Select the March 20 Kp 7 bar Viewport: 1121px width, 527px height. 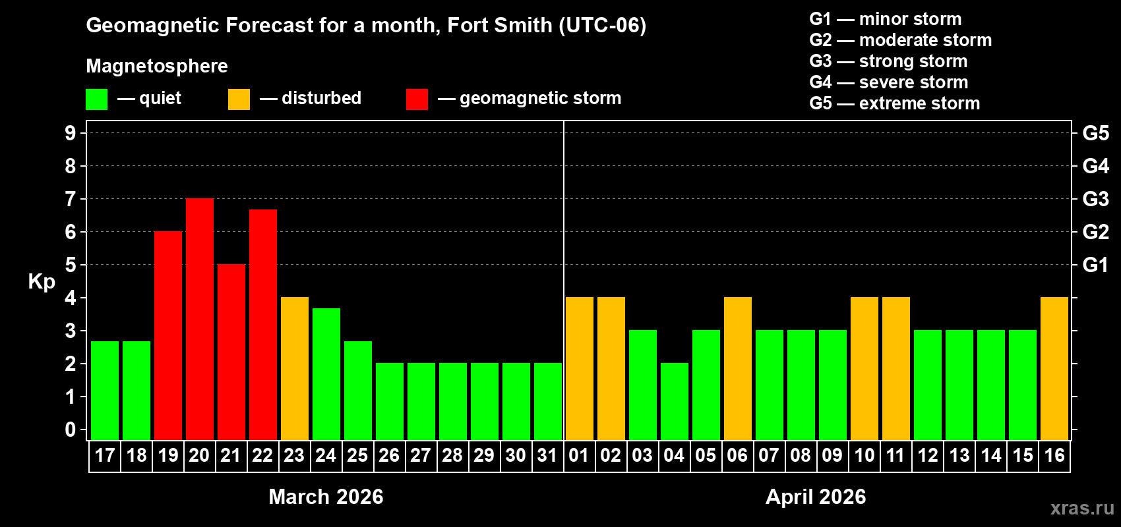[200, 319]
